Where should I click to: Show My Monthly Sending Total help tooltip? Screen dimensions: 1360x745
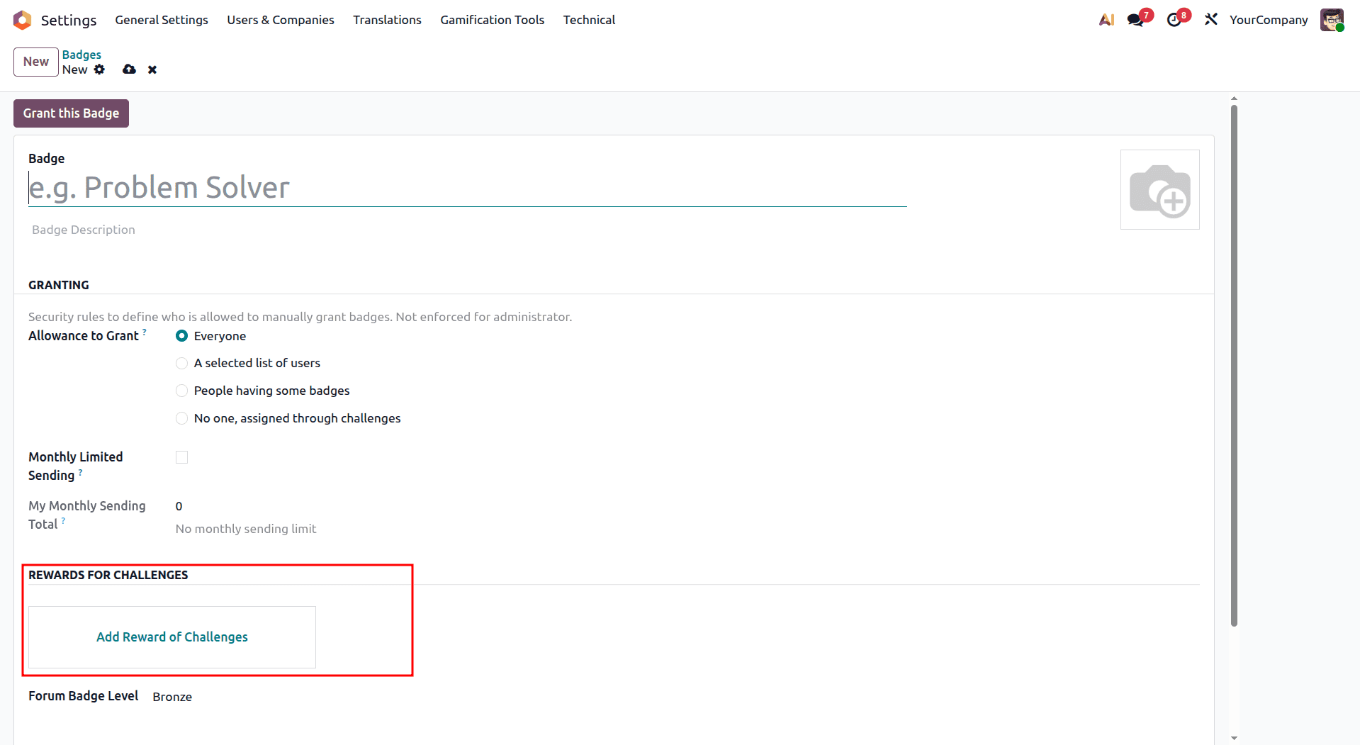pyautogui.click(x=63, y=520)
